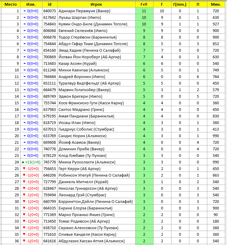Image resolution: width=227 pixels, height=245 pixels.
Task: Select player Марвин Гольтхойер (Вакер)
Action: point(85,90)
